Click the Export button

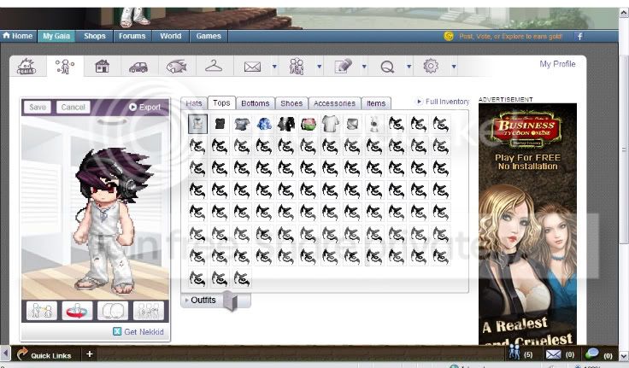[144, 107]
